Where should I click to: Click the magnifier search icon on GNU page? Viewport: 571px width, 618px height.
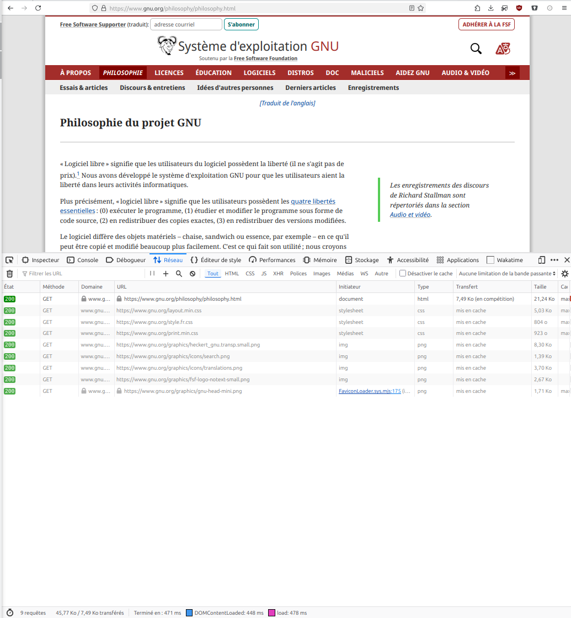pos(476,49)
